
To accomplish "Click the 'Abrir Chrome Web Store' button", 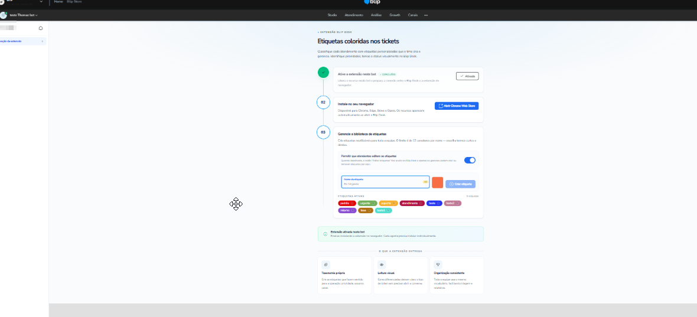I will click(457, 106).
